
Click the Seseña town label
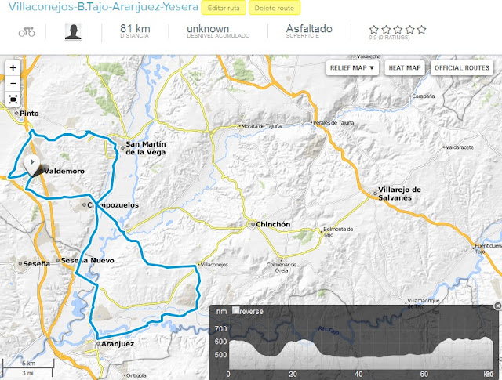37,264
